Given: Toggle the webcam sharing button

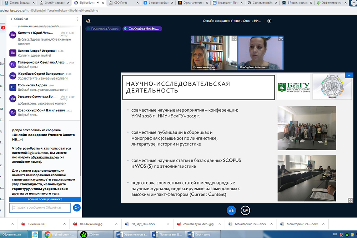Looking at the screenshot, I should [x=245, y=211].
